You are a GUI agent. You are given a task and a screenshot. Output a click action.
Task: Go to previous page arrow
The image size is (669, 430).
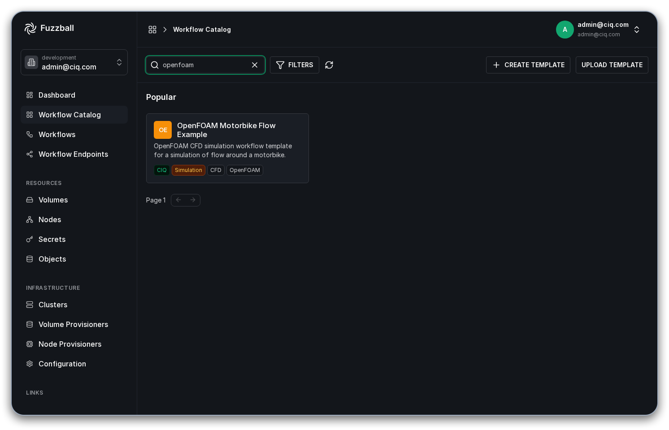pyautogui.click(x=178, y=200)
